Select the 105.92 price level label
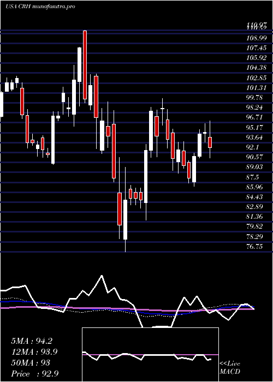Screen dimensions: 273x382 (257, 58)
